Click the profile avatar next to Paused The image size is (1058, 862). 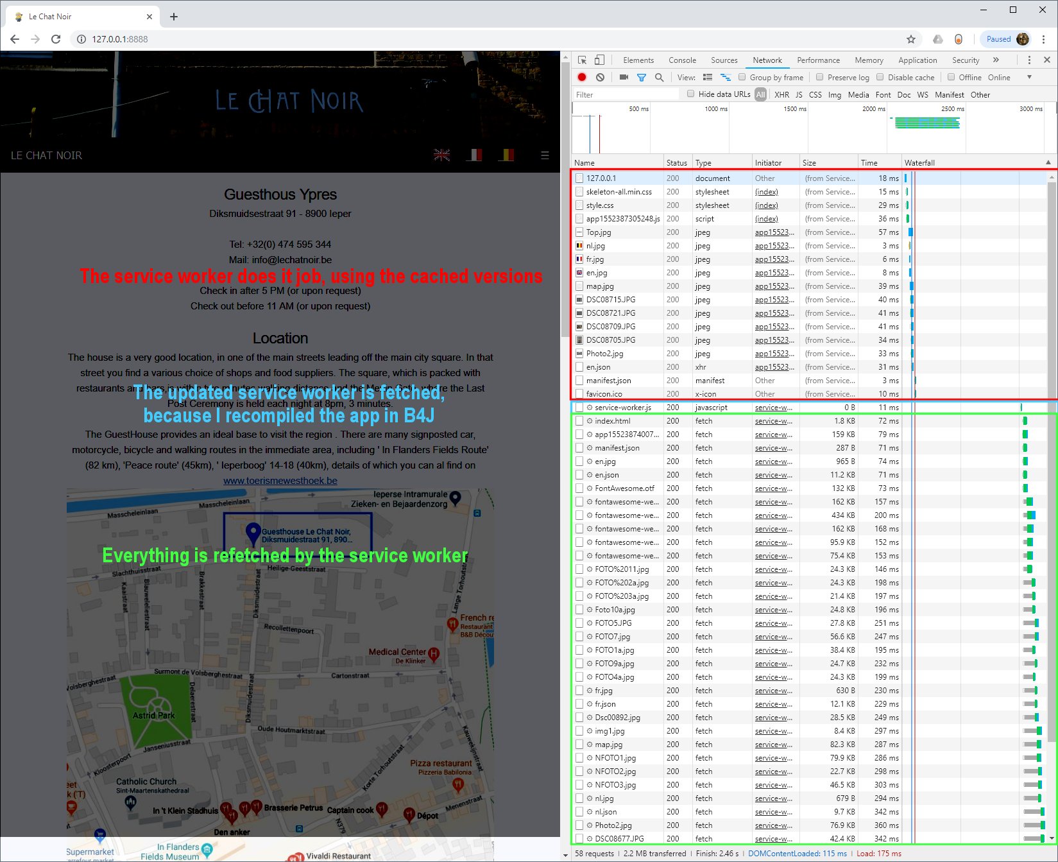point(1023,39)
